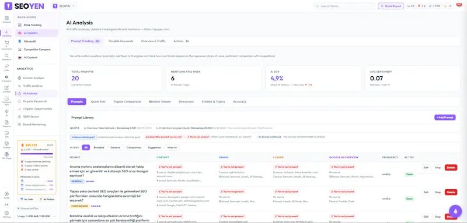467x223 pixels.
Task: Go to Traffic Analysis
Action: (37, 86)
